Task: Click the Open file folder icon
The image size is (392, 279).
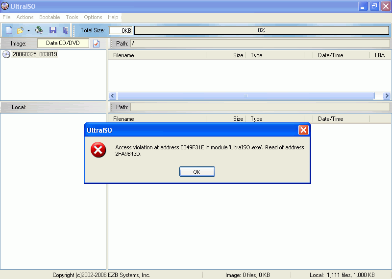Action: click(20, 30)
